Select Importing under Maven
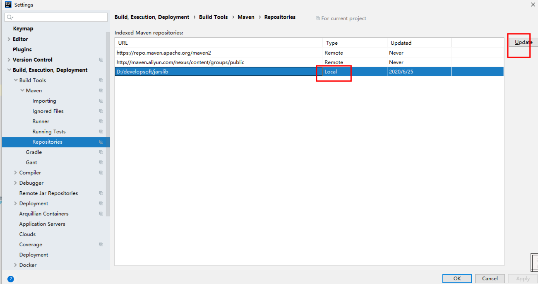The width and height of the screenshot is (538, 284). pos(44,101)
